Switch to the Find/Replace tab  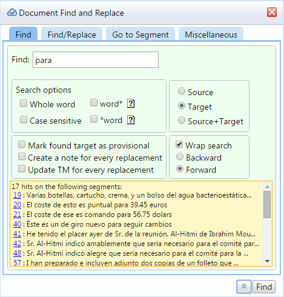click(72, 34)
